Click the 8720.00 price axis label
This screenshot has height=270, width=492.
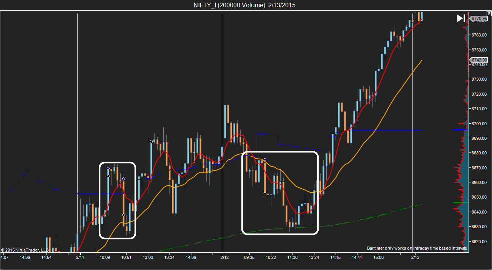tap(479, 94)
